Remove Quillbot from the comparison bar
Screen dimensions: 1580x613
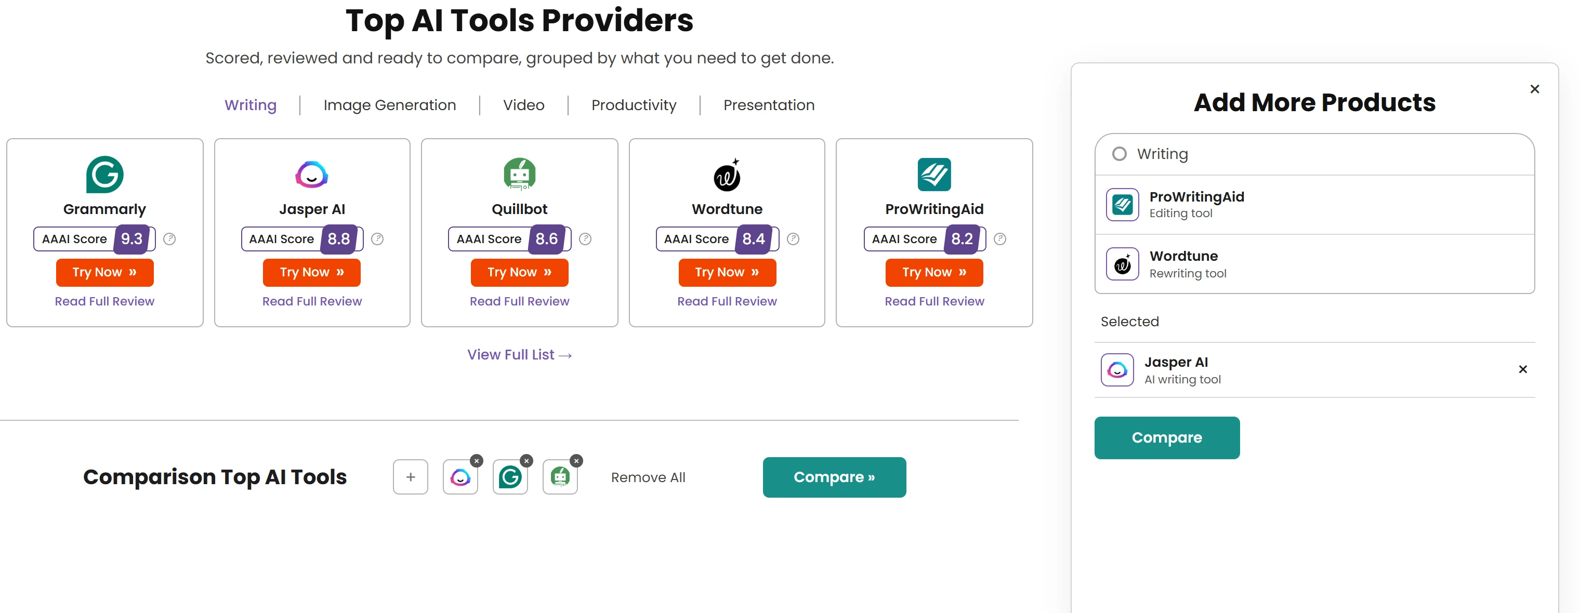point(576,461)
